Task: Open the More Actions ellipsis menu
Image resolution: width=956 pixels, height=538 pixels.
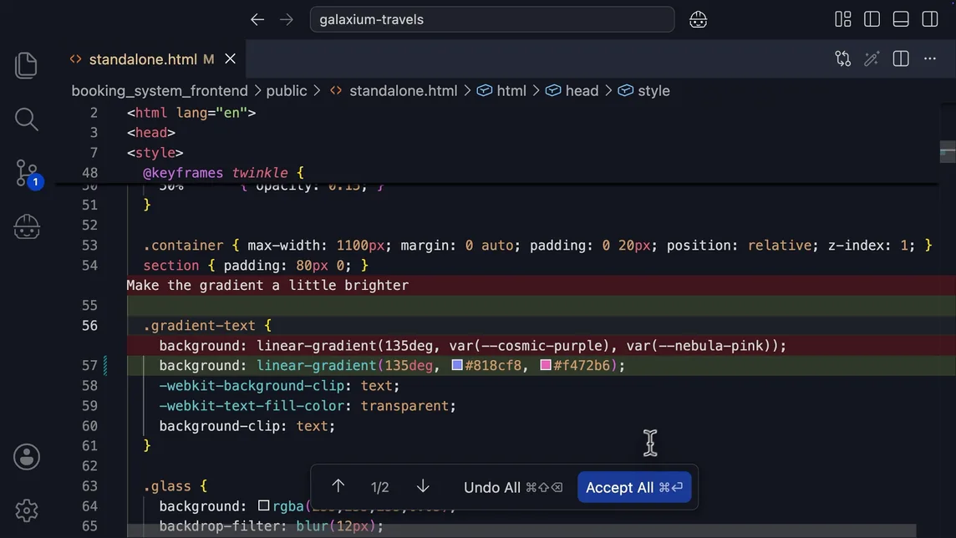Action: [x=930, y=58]
